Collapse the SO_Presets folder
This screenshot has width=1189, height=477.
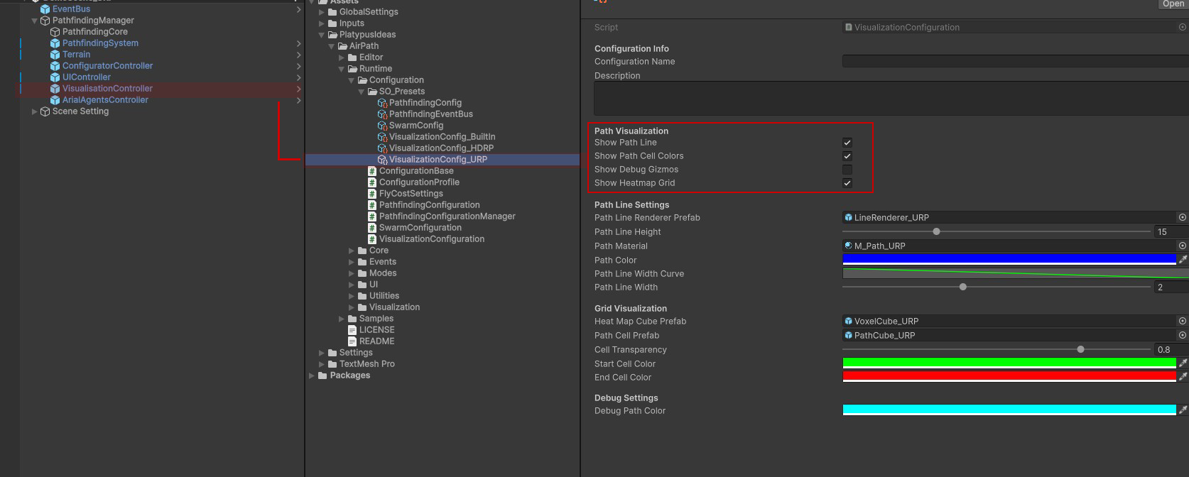pyautogui.click(x=361, y=92)
